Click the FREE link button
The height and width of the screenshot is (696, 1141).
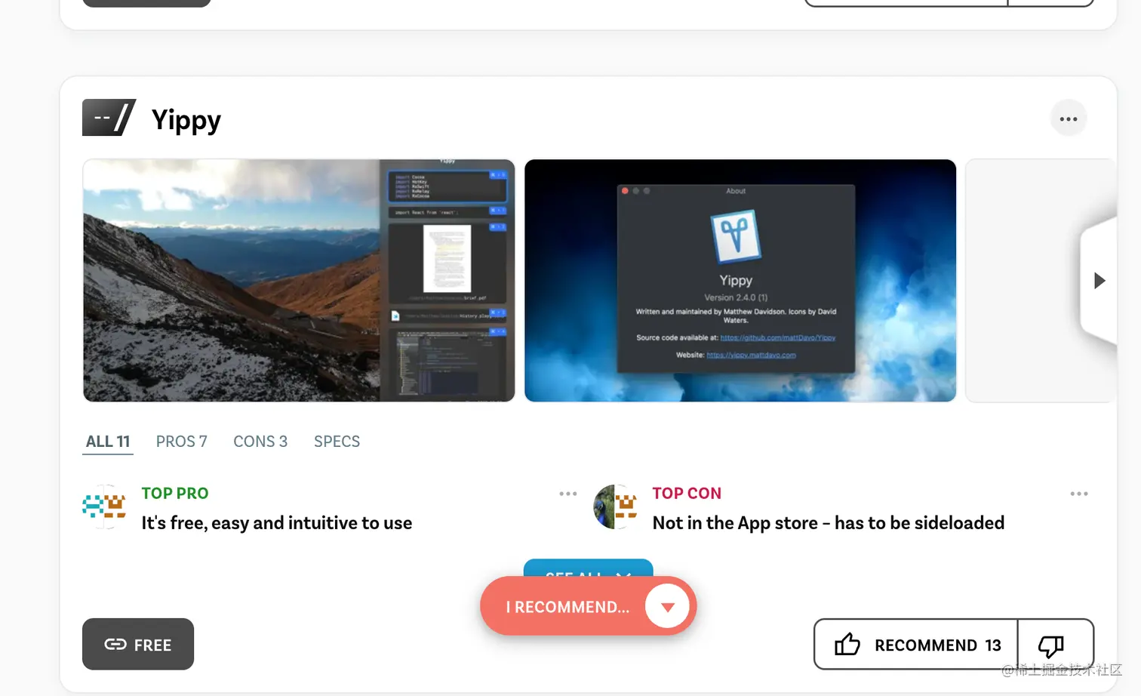tap(138, 645)
